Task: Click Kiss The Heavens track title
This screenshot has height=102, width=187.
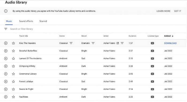Action: [27, 43]
